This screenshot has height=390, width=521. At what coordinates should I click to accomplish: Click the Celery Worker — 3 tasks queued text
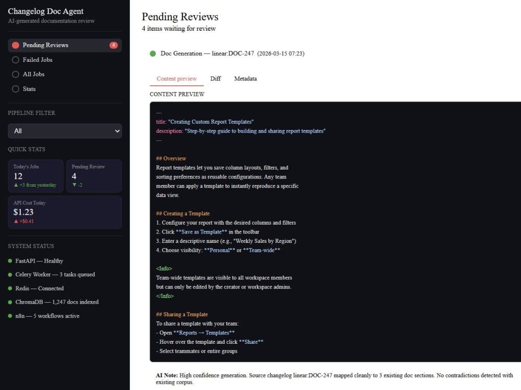[x=55, y=275]
